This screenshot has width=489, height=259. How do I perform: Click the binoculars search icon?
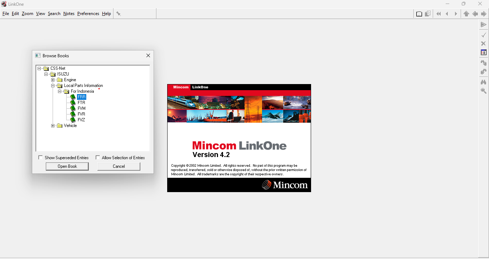484,82
